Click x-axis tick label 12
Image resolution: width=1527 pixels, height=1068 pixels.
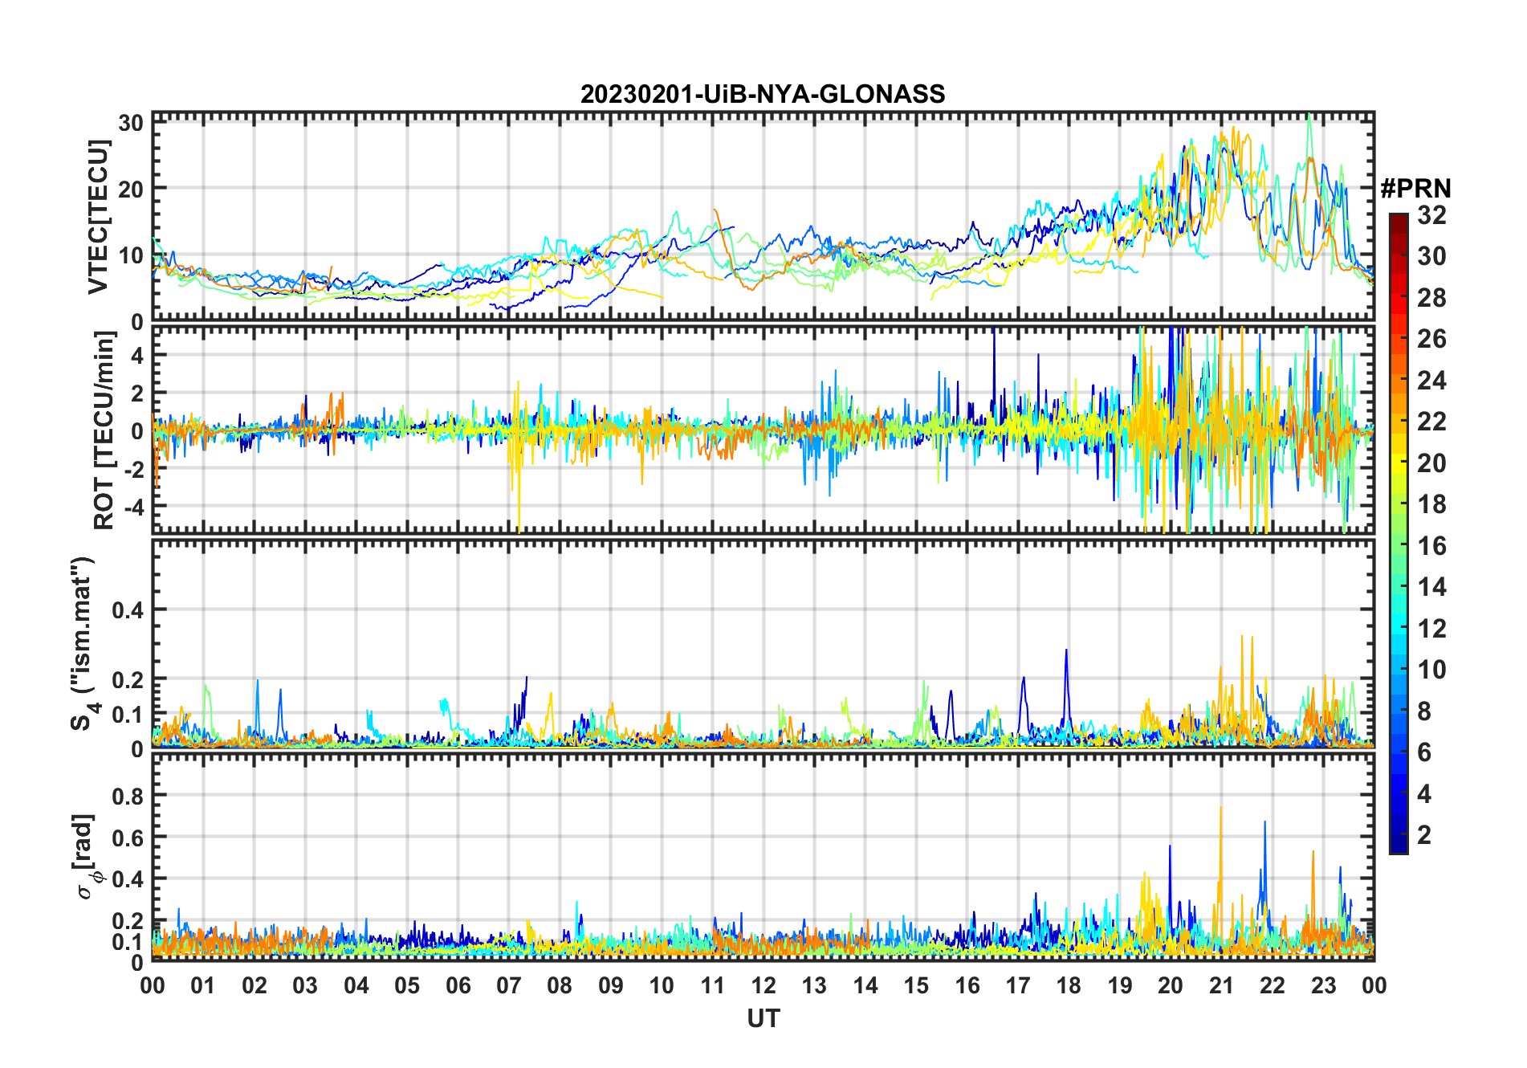[x=763, y=985]
